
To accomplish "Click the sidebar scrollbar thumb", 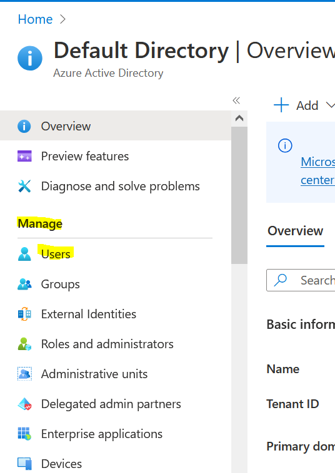I will [x=239, y=195].
